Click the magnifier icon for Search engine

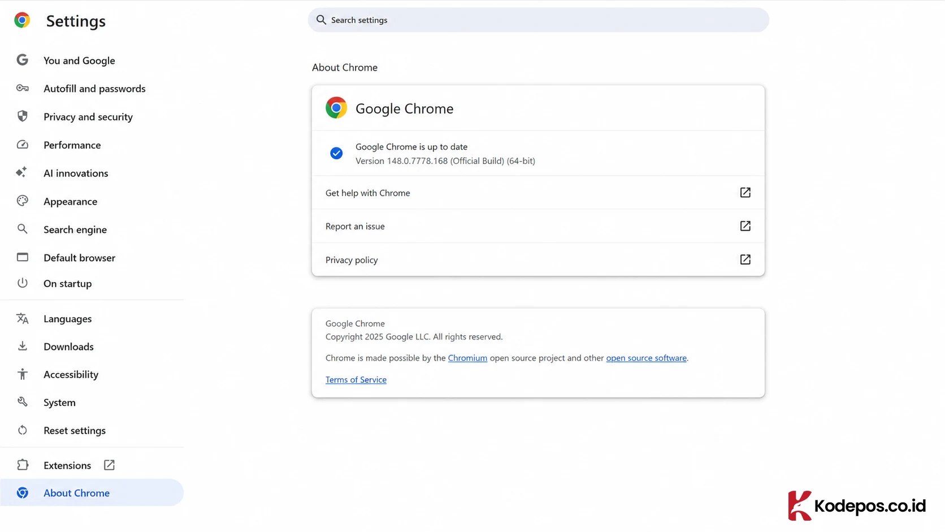coord(23,229)
